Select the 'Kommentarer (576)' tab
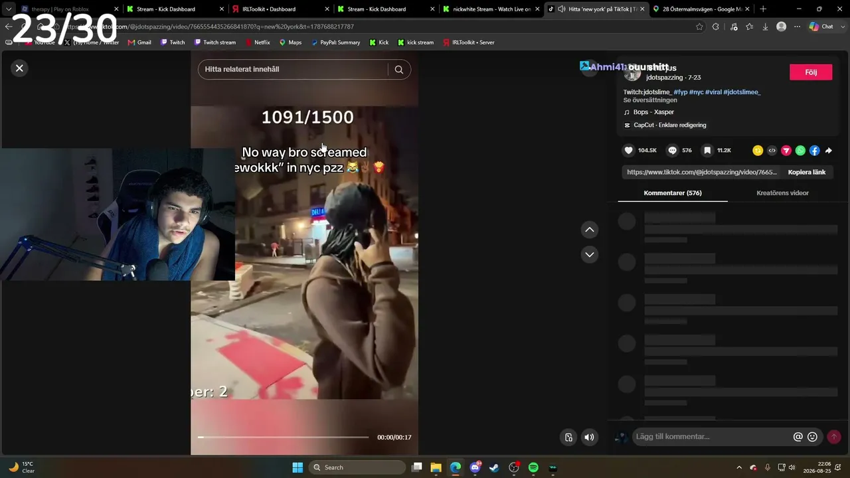This screenshot has width=850, height=478. tap(673, 193)
